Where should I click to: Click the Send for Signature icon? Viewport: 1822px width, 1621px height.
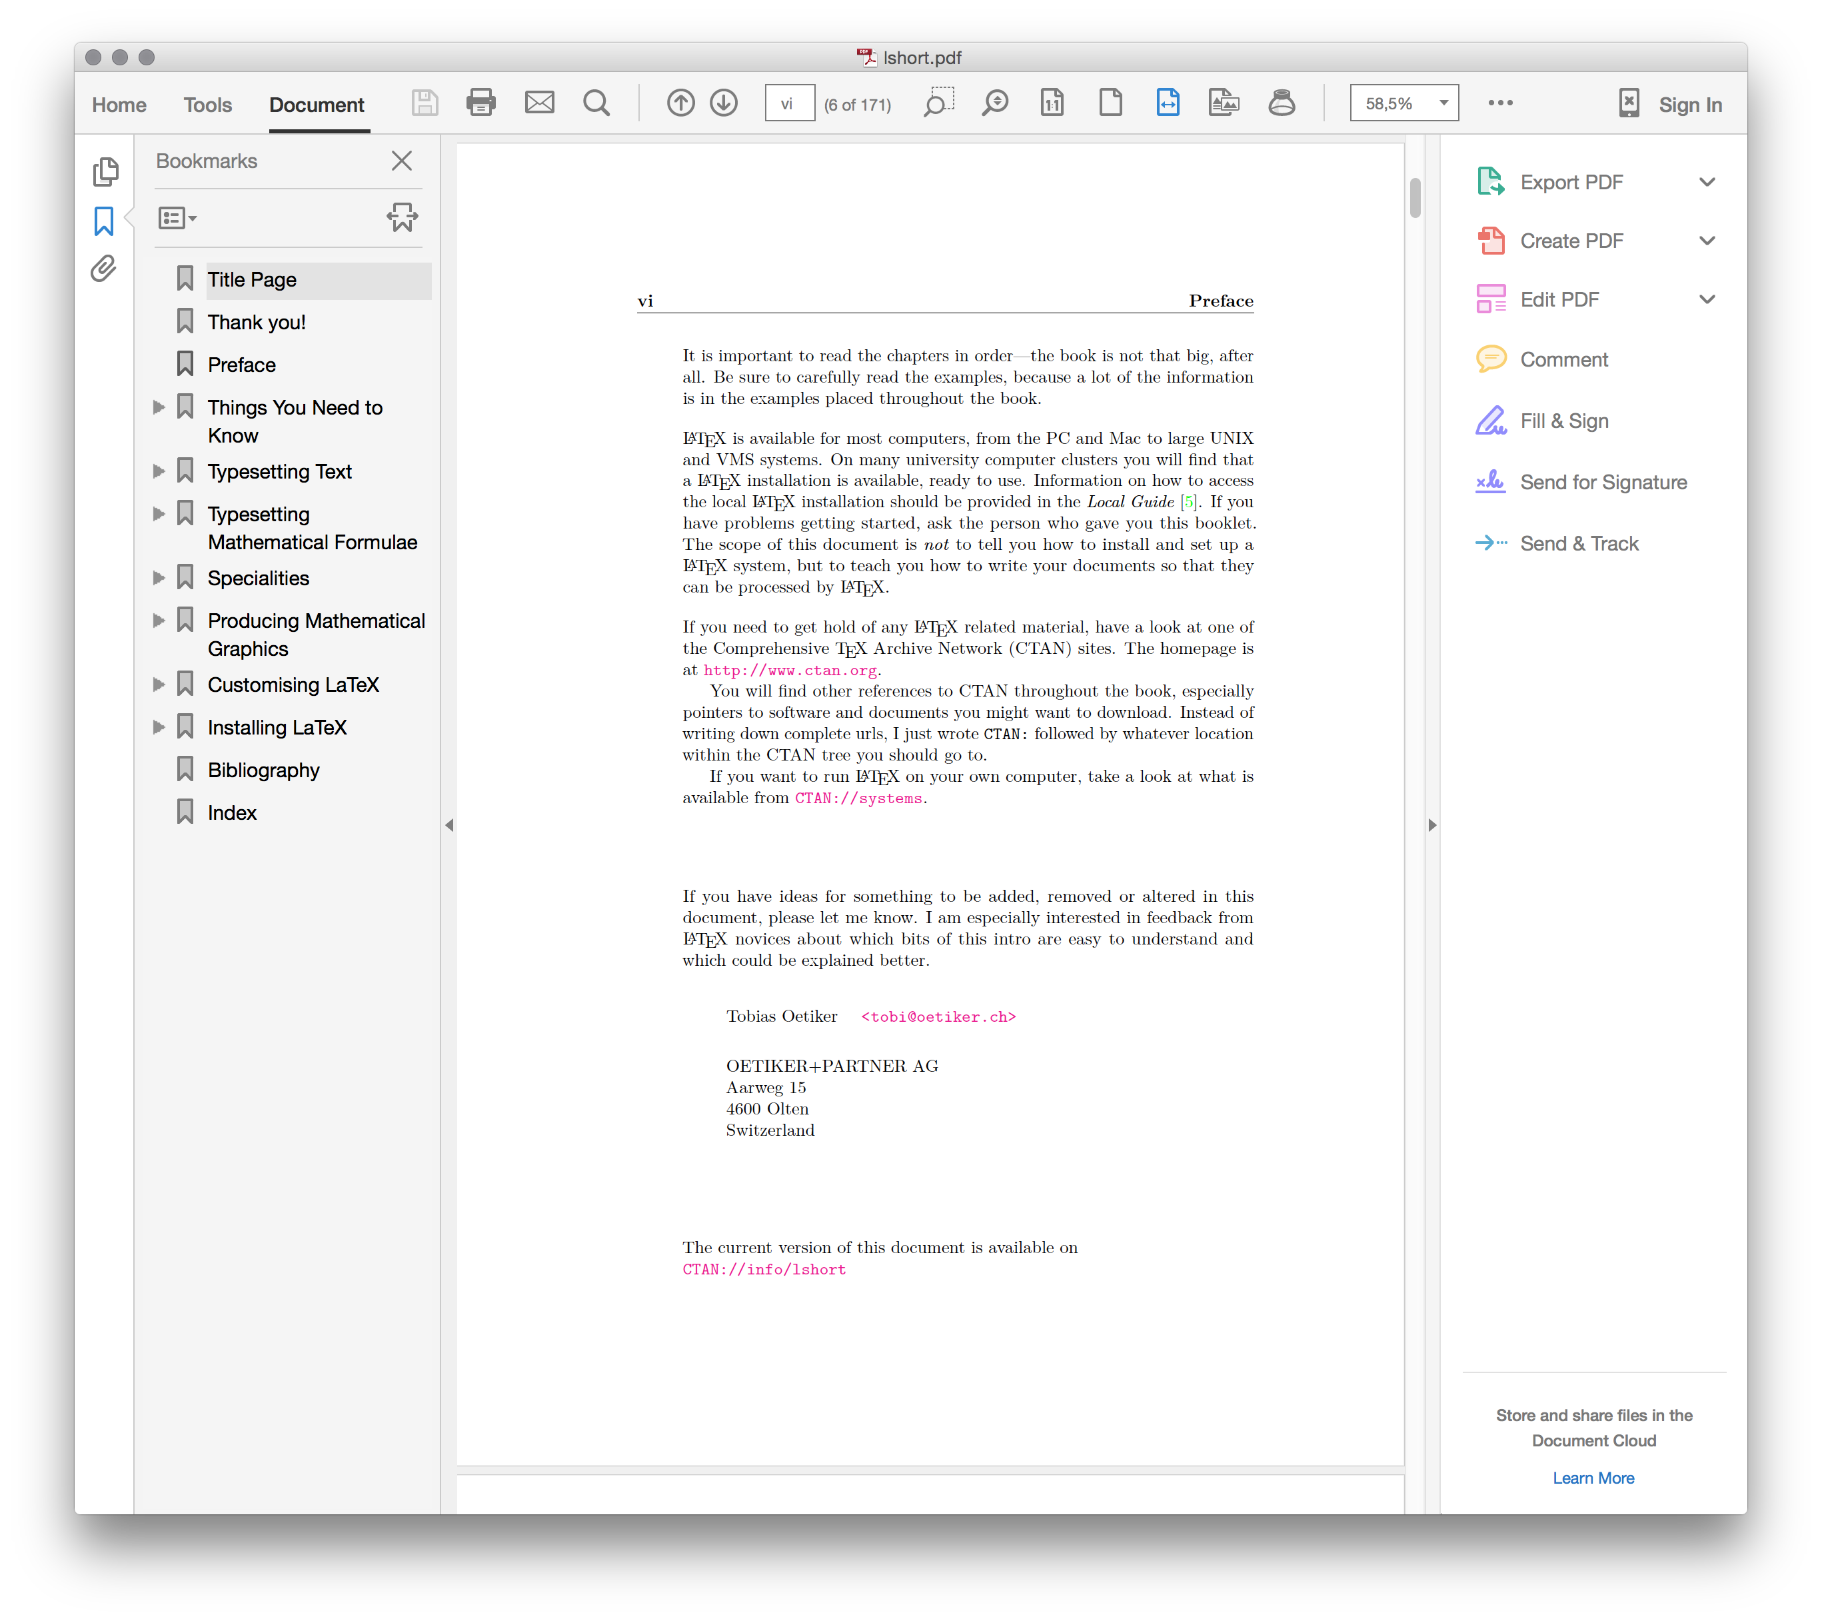[x=1489, y=482]
